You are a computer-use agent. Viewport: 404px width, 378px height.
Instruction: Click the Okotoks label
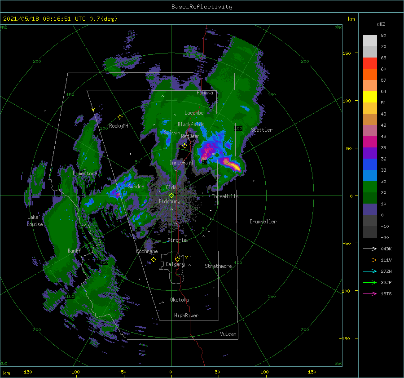(x=180, y=300)
